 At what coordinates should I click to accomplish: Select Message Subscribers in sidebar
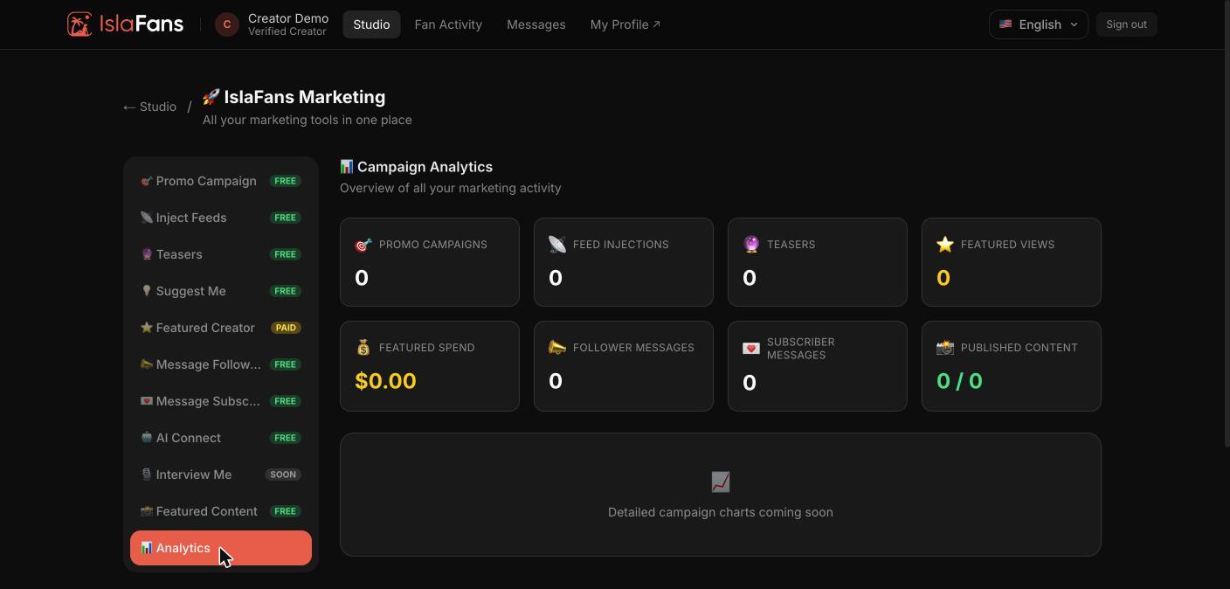pos(221,401)
